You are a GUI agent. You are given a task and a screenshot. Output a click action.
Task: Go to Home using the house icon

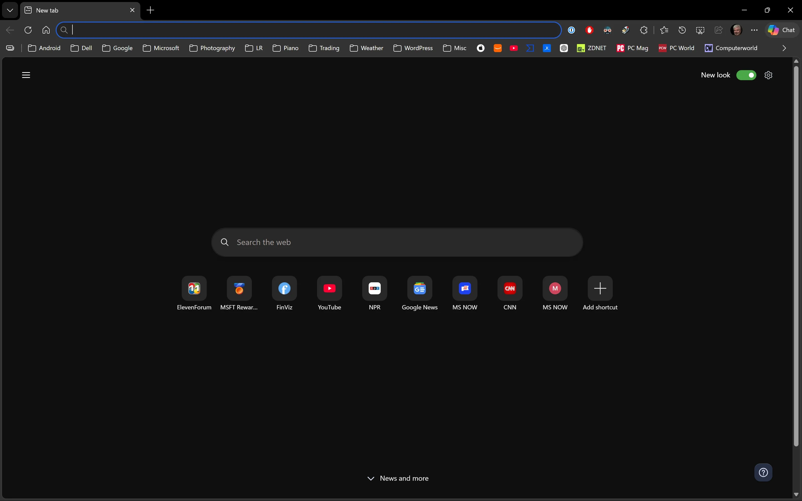(x=46, y=30)
